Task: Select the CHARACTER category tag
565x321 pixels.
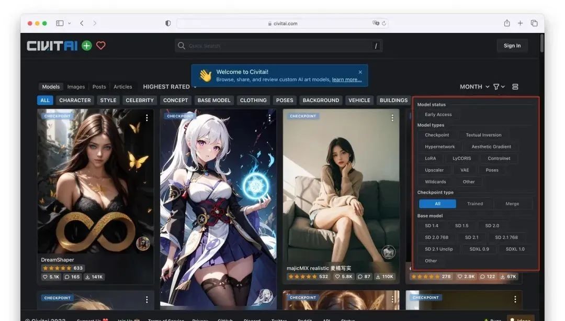Action: (x=75, y=100)
